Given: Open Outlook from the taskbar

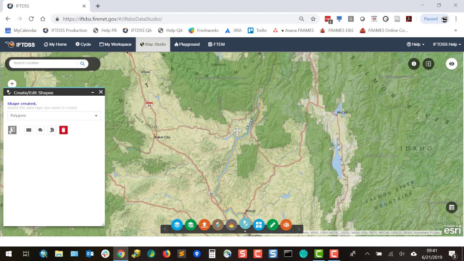Looking at the screenshot, I should point(90,254).
